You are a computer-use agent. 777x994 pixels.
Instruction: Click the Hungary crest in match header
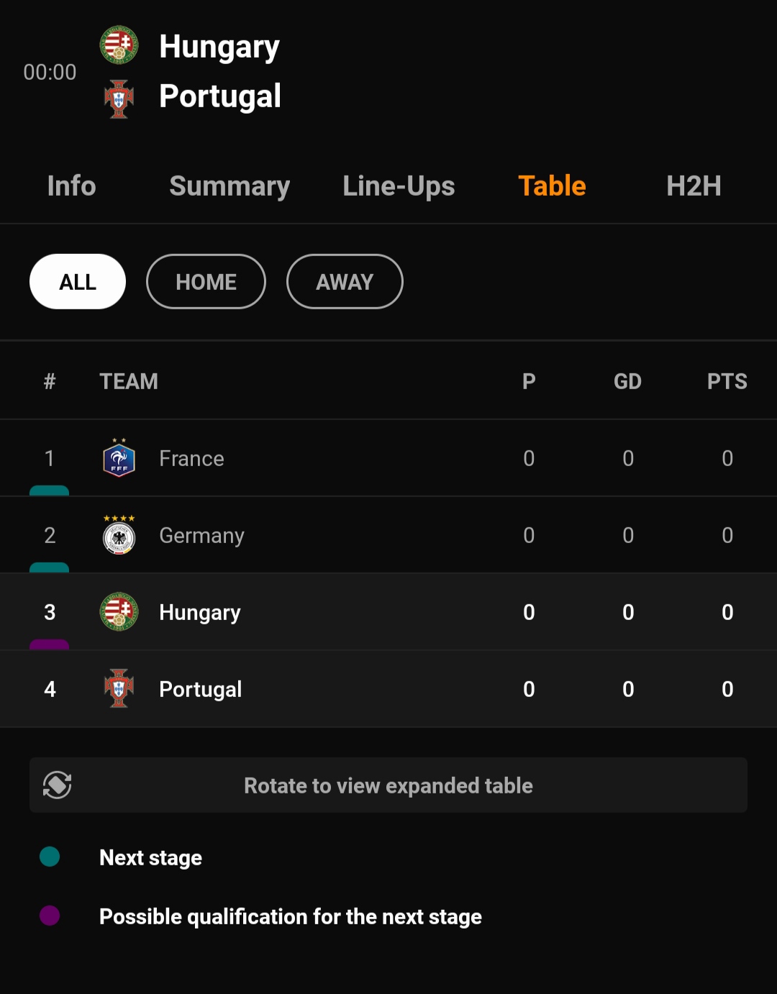click(x=119, y=45)
